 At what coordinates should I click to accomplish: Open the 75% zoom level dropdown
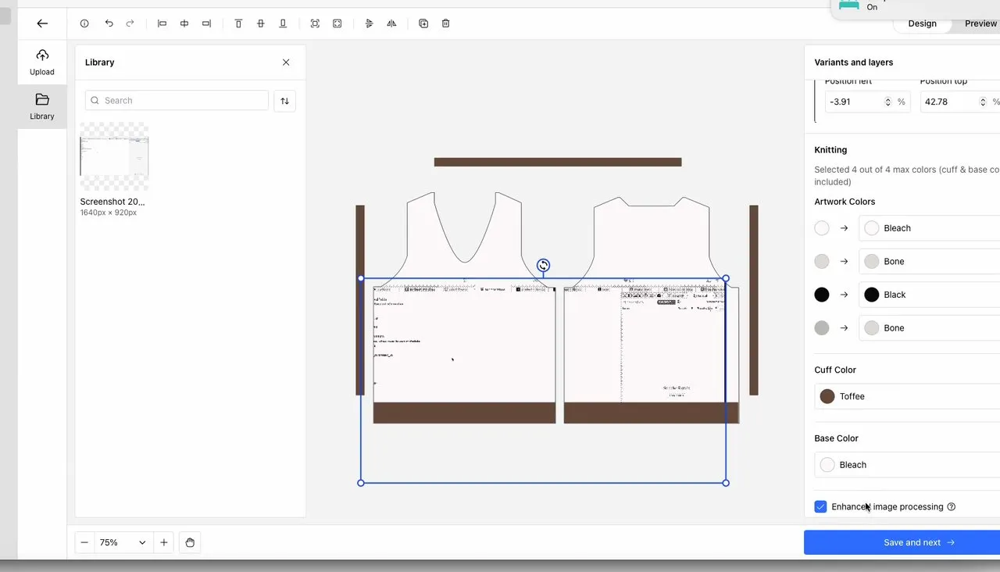coord(122,542)
